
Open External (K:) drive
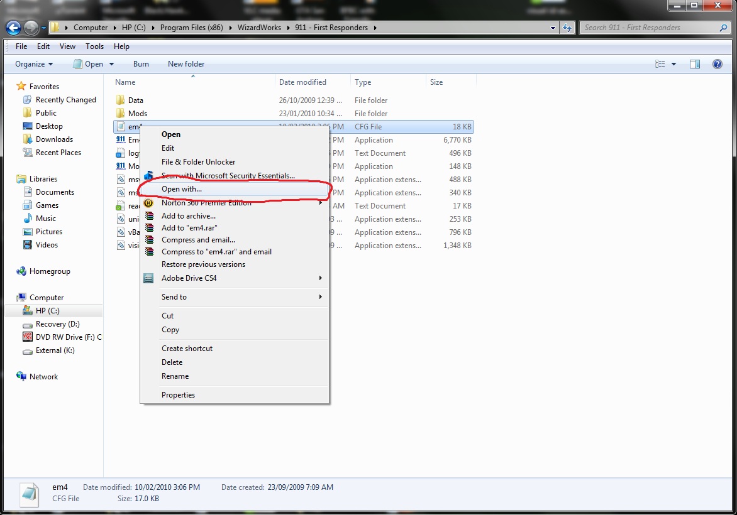pos(55,350)
